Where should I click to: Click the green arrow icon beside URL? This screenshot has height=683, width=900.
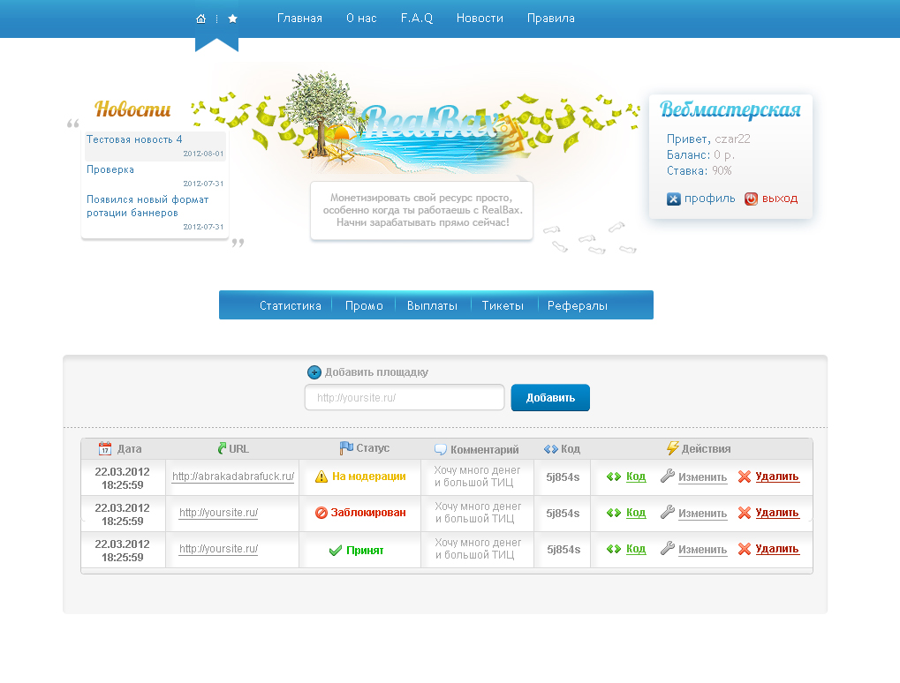(x=223, y=448)
